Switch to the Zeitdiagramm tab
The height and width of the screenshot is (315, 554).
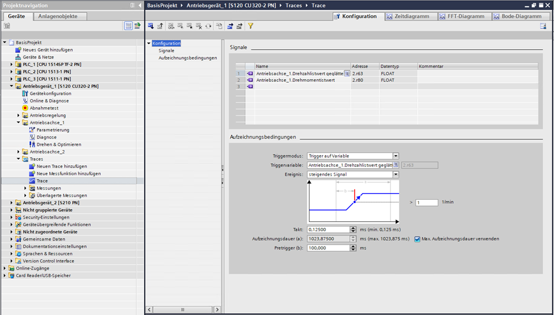[410, 16]
